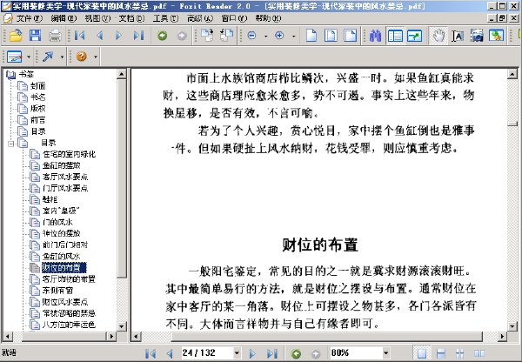Viewport: 522px width, 362px height.
Task: Open the 文档 menu
Action: click(x=131, y=18)
